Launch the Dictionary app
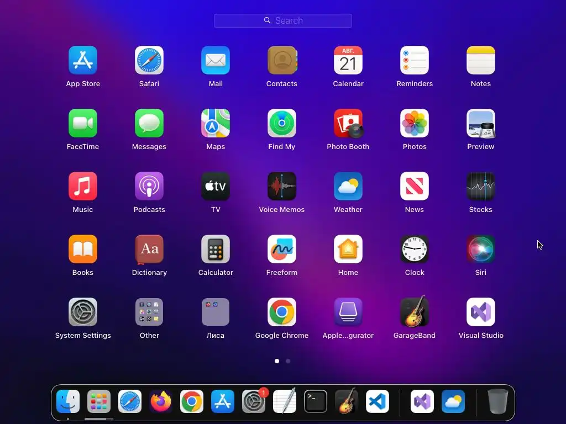 click(x=149, y=249)
